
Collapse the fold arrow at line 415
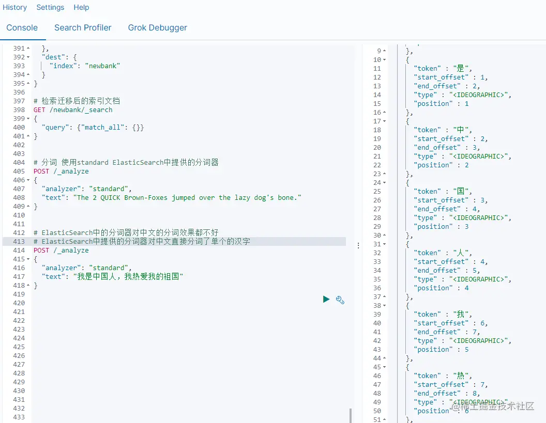click(x=28, y=259)
